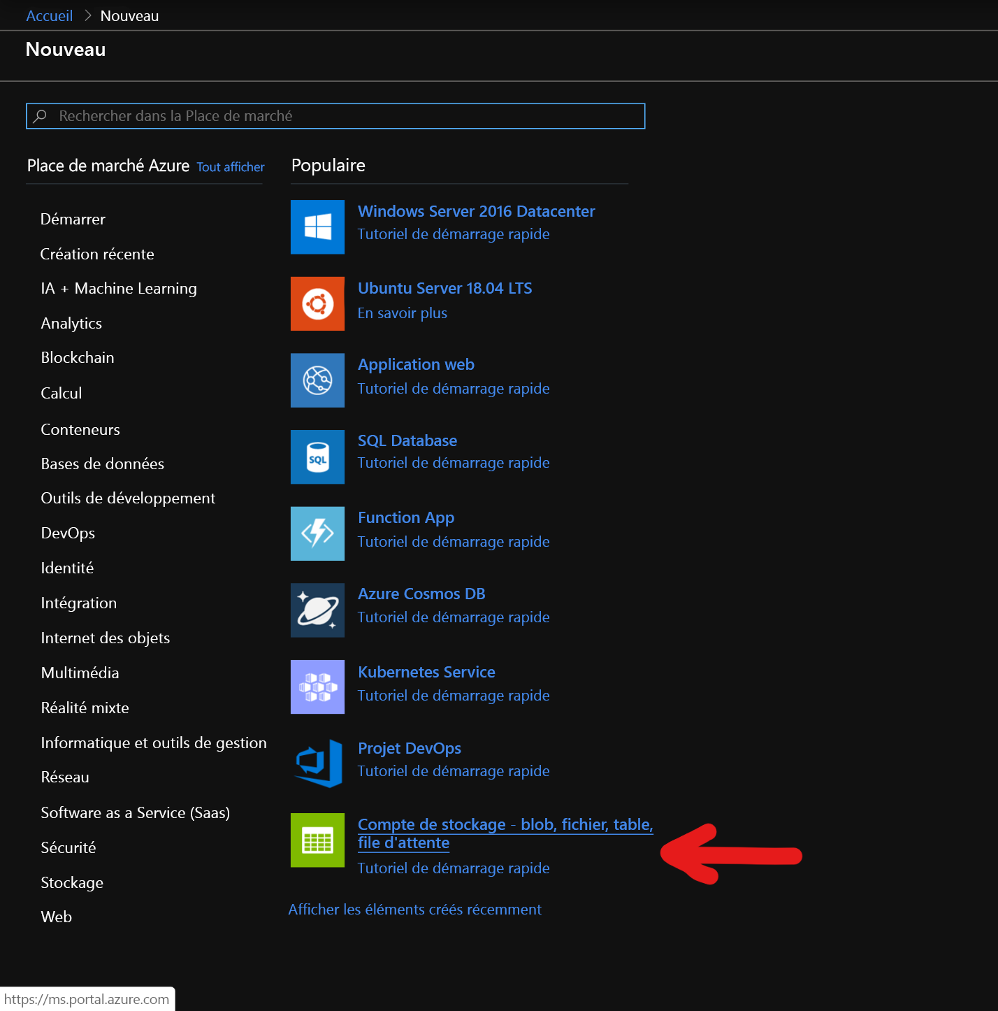This screenshot has height=1011, width=998.
Task: Select Outils de développement category
Action: click(128, 498)
